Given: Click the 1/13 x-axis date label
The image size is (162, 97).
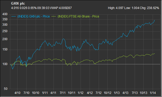Looking at the screenshot, I should coord(117,93).
